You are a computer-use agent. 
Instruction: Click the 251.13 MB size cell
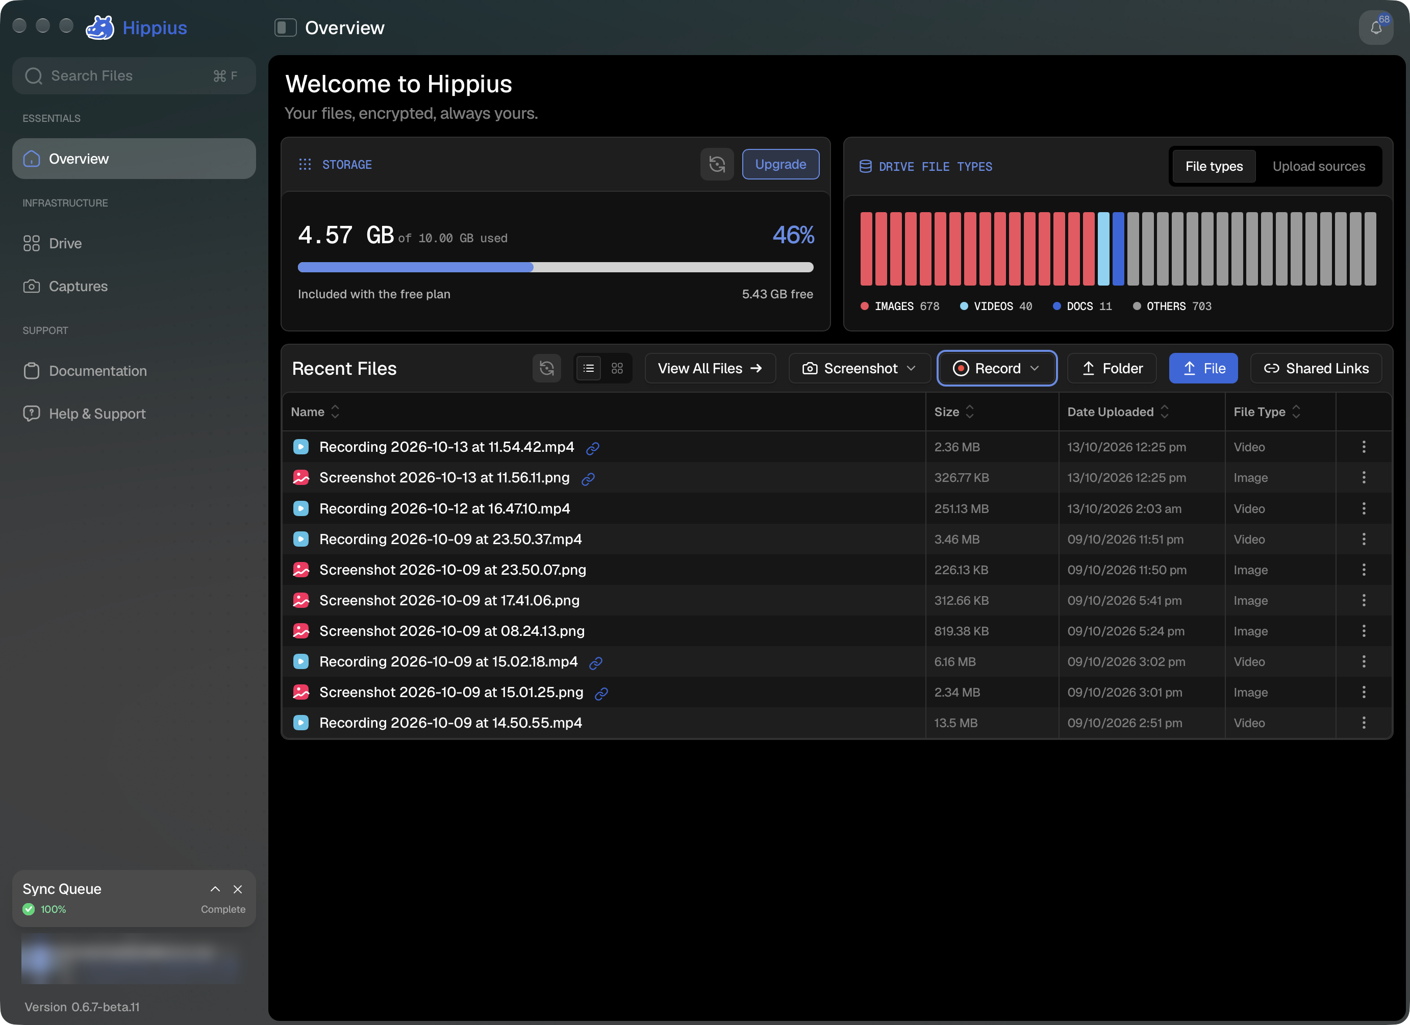pos(961,508)
